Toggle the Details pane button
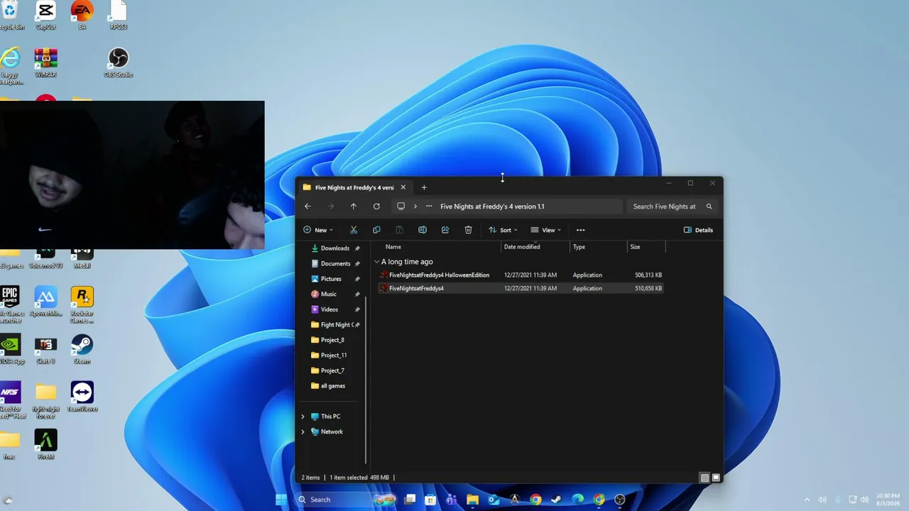The height and width of the screenshot is (511, 909). (x=698, y=230)
